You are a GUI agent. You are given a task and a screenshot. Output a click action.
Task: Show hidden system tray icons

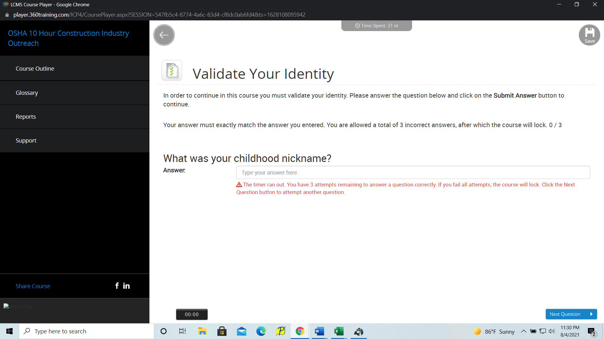tap(523, 331)
